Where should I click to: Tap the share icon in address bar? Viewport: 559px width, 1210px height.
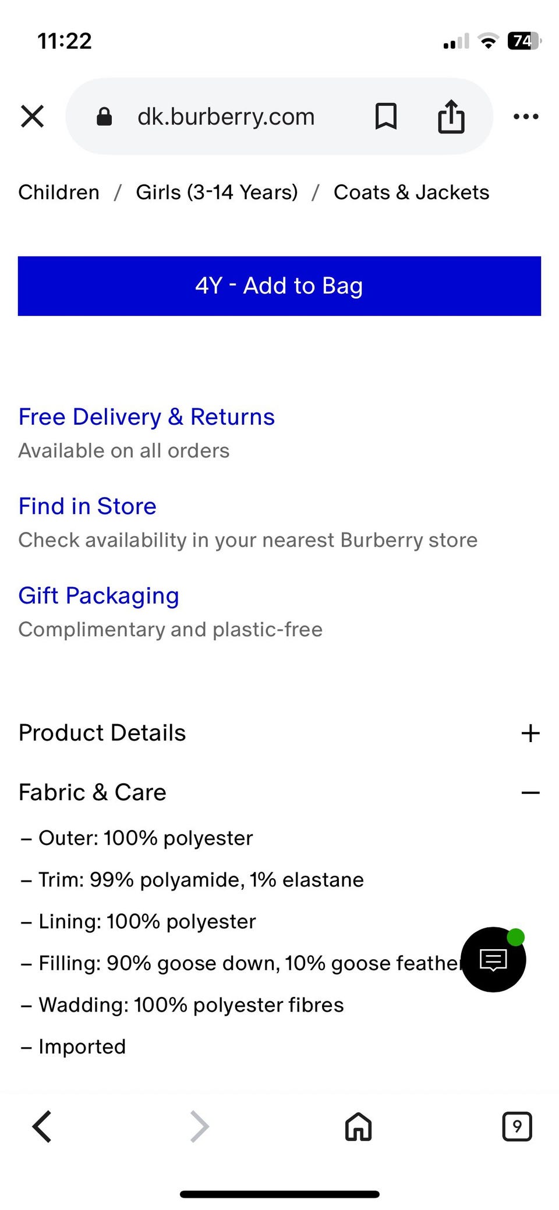click(x=451, y=116)
